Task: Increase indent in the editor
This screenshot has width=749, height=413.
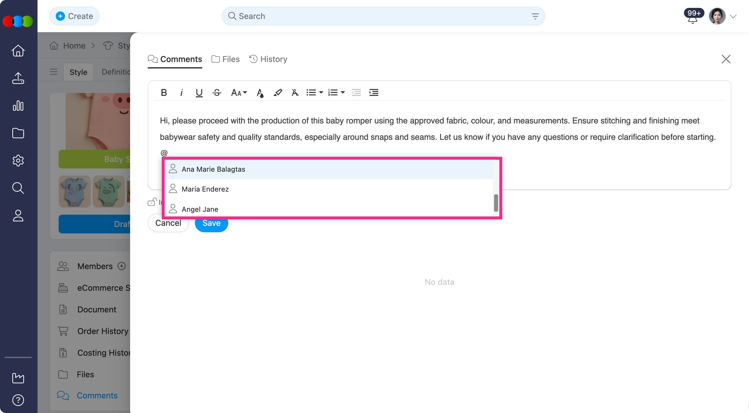Action: pyautogui.click(x=374, y=93)
